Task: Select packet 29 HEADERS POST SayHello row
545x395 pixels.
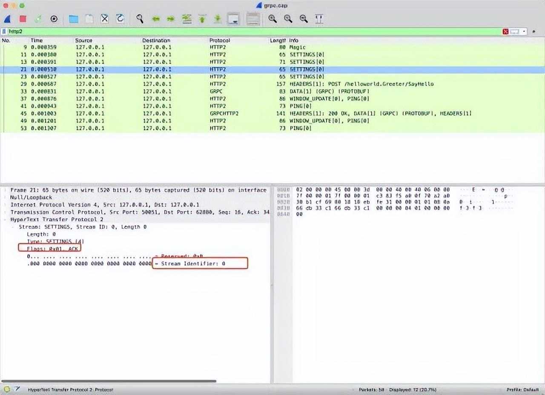Action: (272, 84)
